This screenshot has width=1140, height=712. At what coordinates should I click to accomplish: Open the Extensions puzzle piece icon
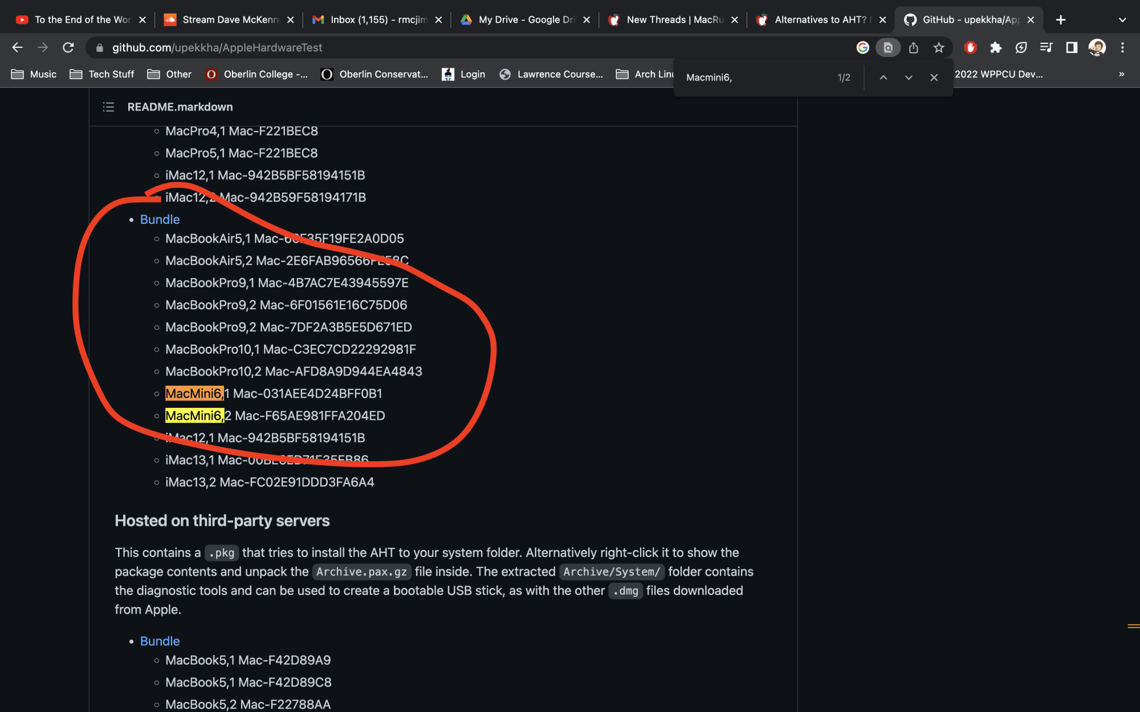pos(996,48)
